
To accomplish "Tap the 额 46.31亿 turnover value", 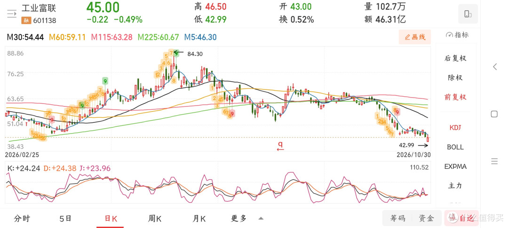I will click(x=385, y=20).
